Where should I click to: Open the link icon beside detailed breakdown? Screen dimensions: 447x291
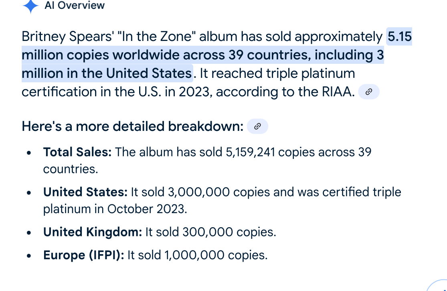tap(257, 126)
